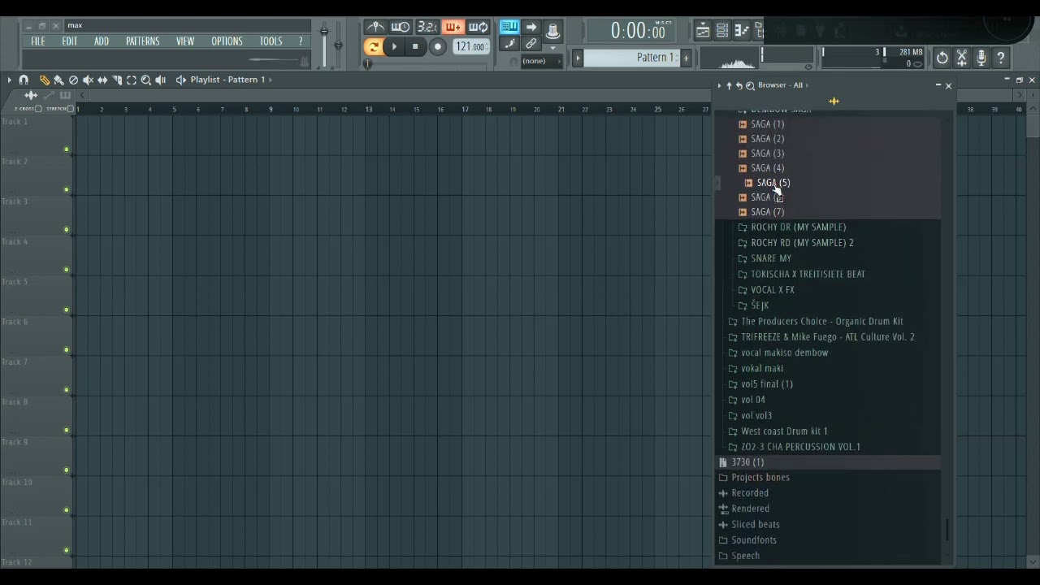1040x585 pixels.
Task: Click the note pencil icon under keyboard button
Action: click(509, 44)
